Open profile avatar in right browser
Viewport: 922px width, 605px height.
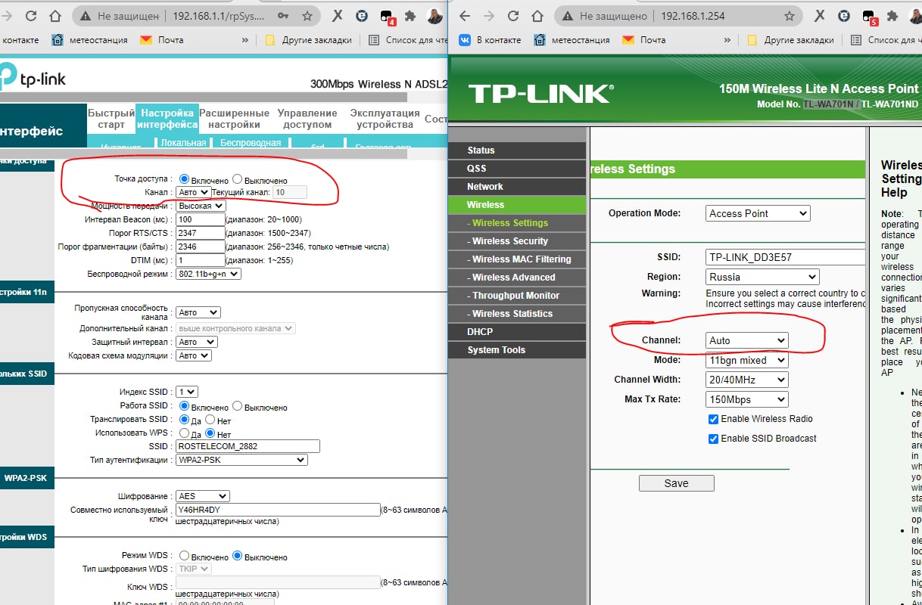[915, 16]
